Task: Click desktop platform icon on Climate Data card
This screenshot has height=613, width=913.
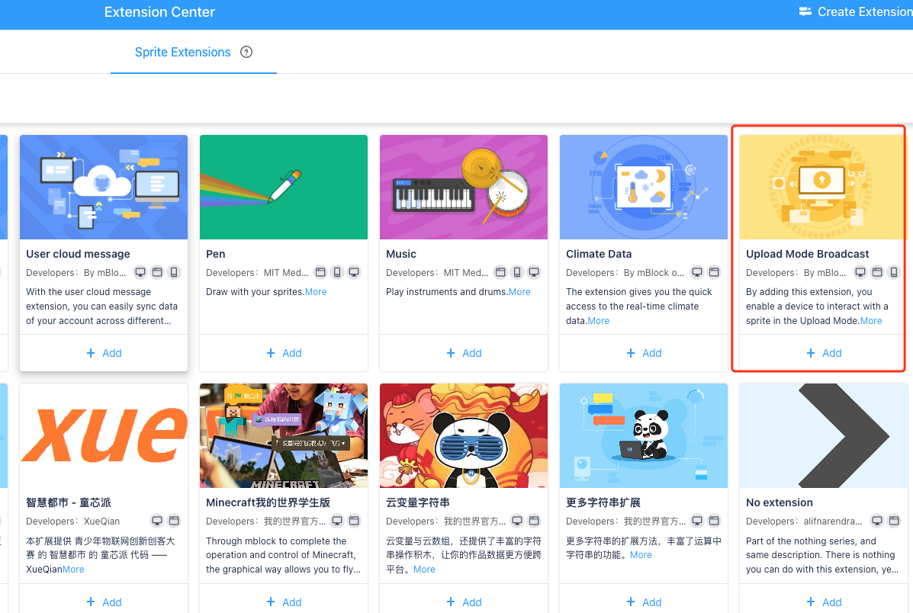Action: [x=697, y=272]
